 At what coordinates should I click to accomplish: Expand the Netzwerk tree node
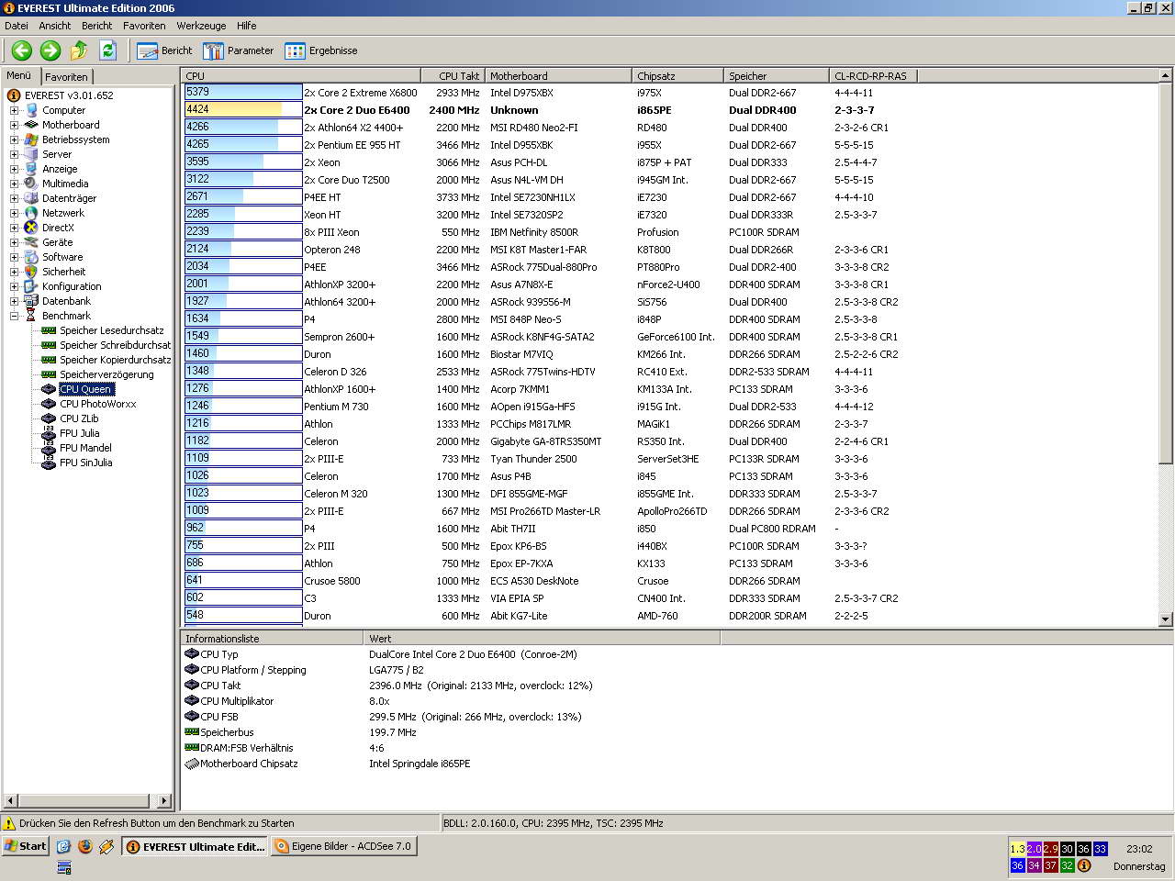14,213
